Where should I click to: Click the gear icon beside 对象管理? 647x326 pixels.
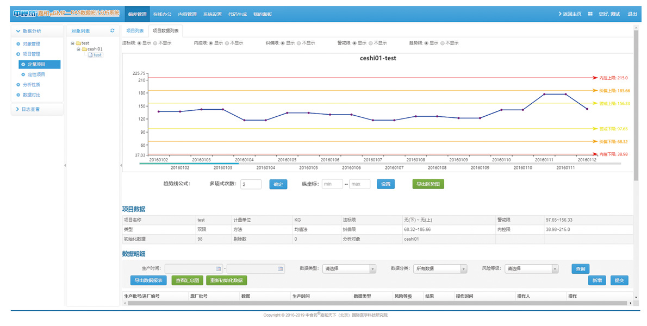18,44
